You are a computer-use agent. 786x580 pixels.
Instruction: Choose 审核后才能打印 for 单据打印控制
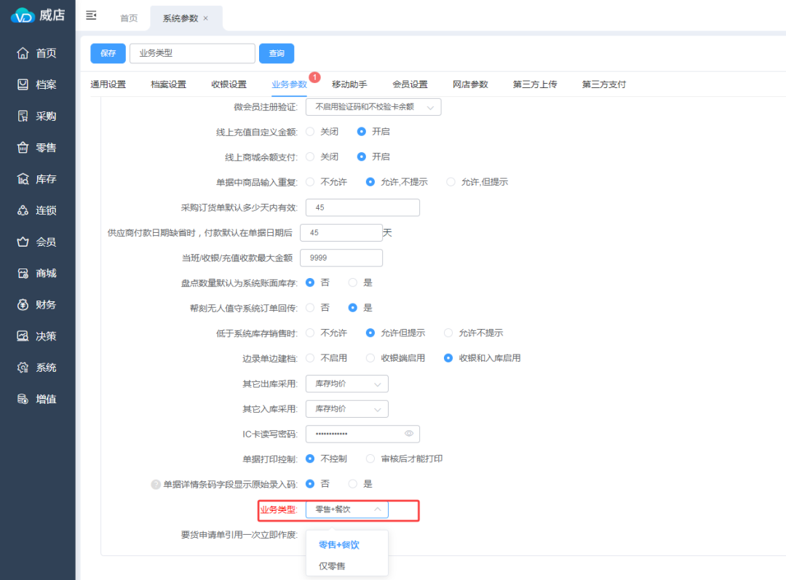[x=371, y=459]
